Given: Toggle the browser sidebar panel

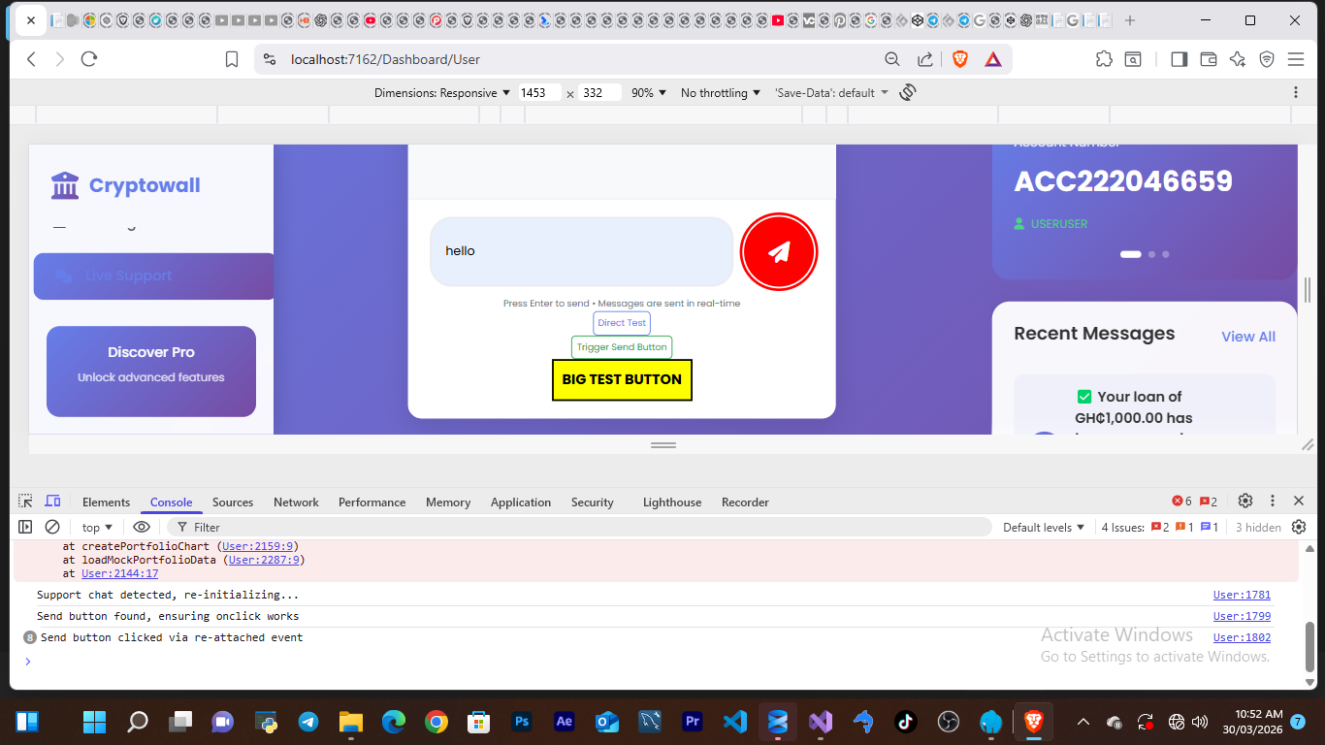Looking at the screenshot, I should click(1180, 59).
